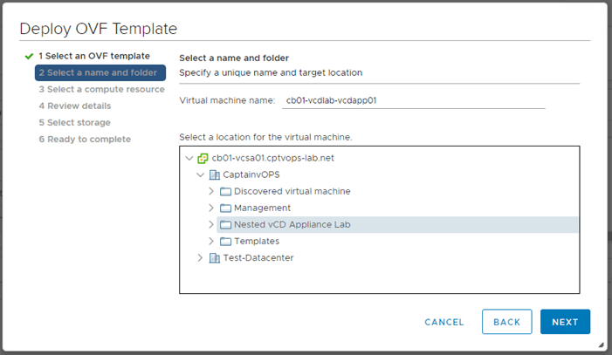Click the Test-Datacenter datacenter icon
This screenshot has width=612, height=355.
click(215, 258)
